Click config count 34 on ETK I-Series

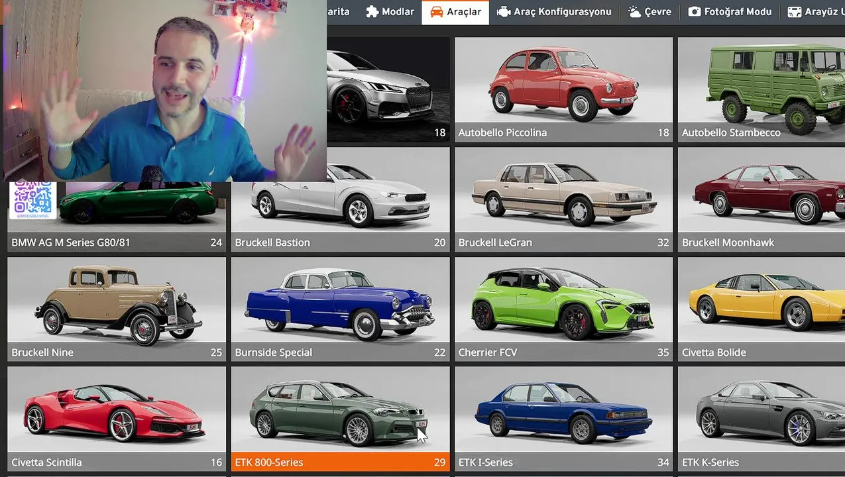(x=663, y=462)
